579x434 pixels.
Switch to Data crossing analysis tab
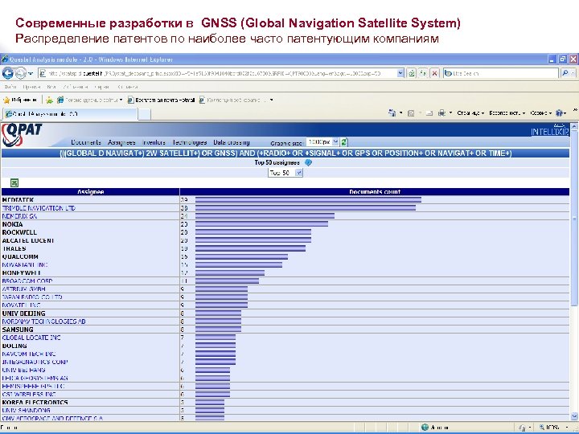[x=232, y=142]
